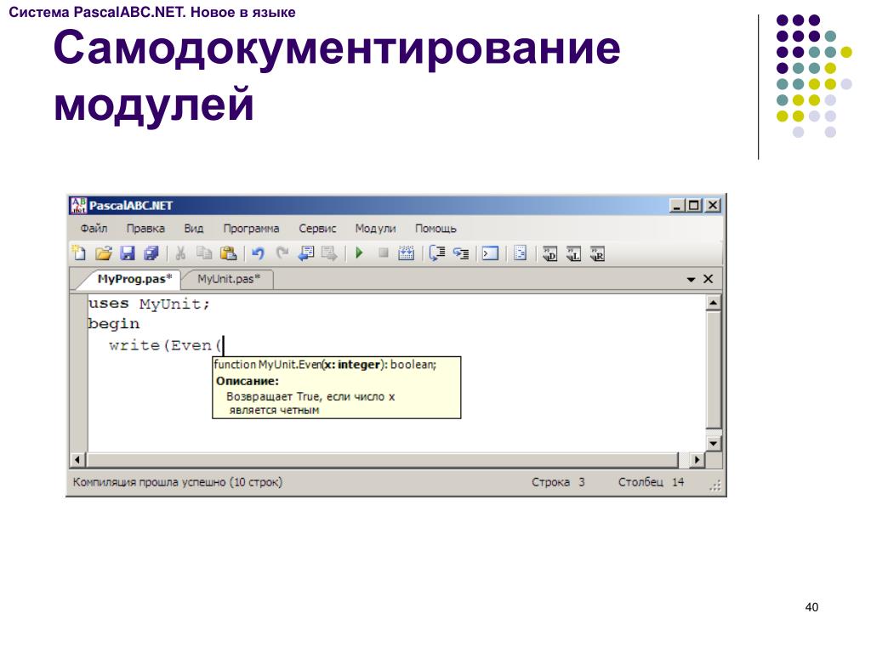871x653 pixels.
Task: Click the 'Описание:' tooltip heading
Action: click(x=248, y=382)
